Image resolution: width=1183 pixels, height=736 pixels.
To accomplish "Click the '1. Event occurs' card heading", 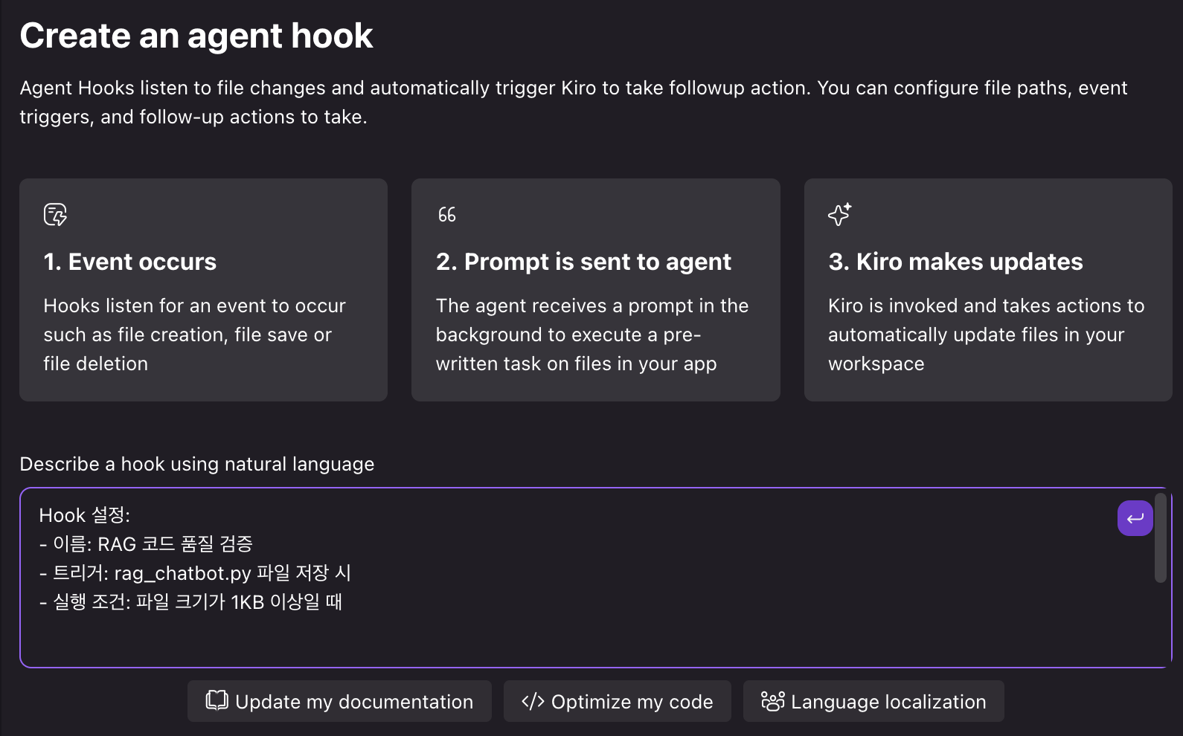I will (130, 262).
